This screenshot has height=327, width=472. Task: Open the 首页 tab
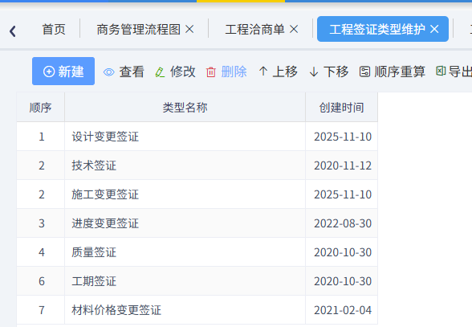[x=54, y=29]
